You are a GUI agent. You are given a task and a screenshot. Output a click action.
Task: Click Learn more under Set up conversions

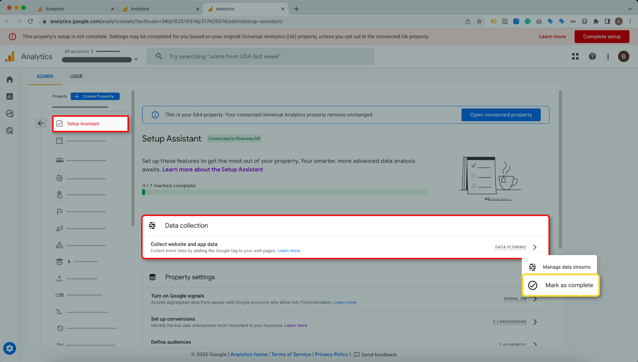pos(296,325)
